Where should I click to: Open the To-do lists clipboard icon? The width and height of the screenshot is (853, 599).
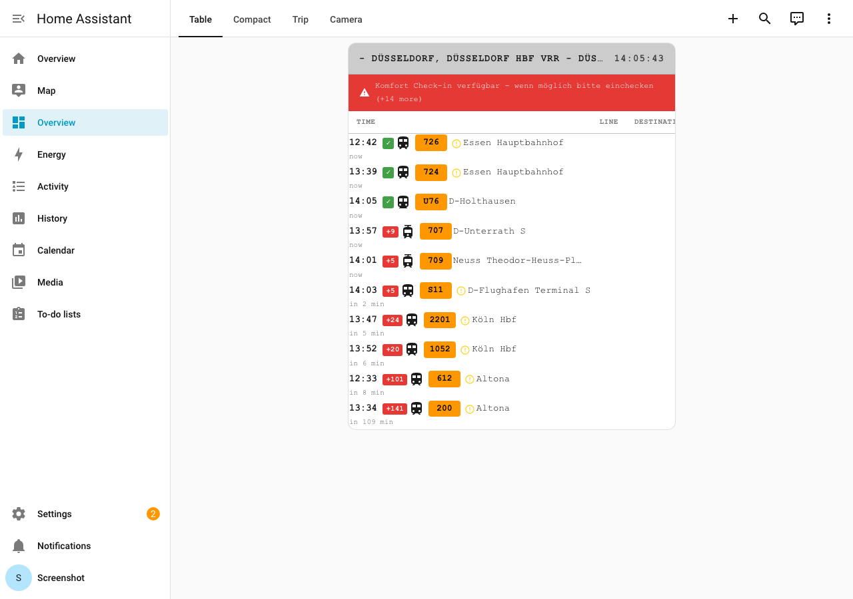point(19,314)
